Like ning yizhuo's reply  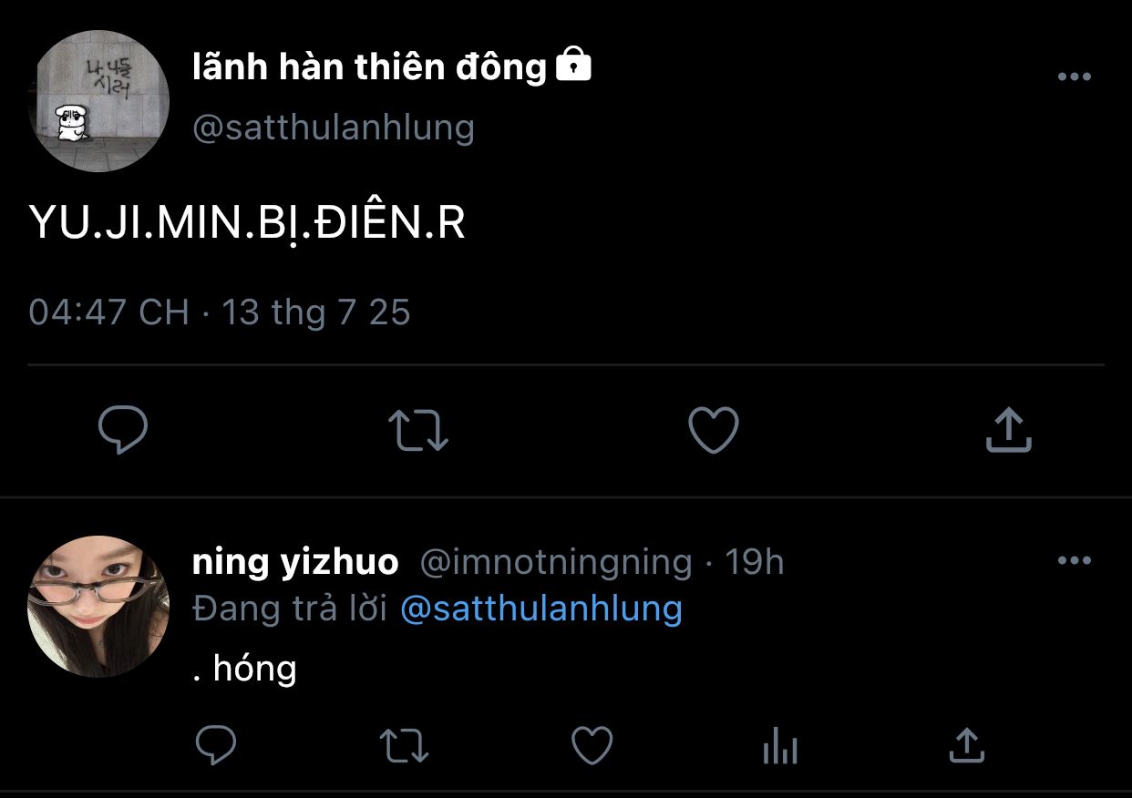pos(592,746)
